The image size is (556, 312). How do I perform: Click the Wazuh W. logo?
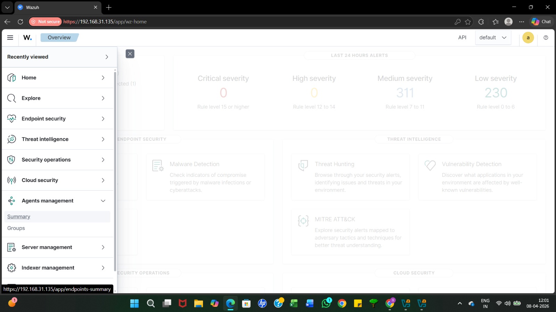click(x=27, y=37)
